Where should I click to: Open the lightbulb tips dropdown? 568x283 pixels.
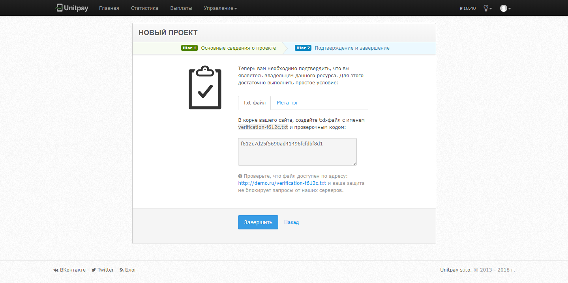tap(487, 8)
